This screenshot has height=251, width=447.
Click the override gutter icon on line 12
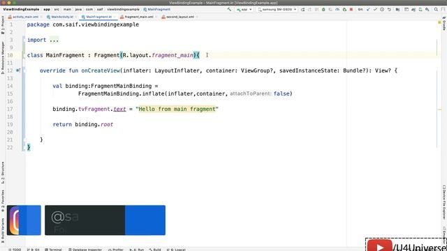(18, 70)
